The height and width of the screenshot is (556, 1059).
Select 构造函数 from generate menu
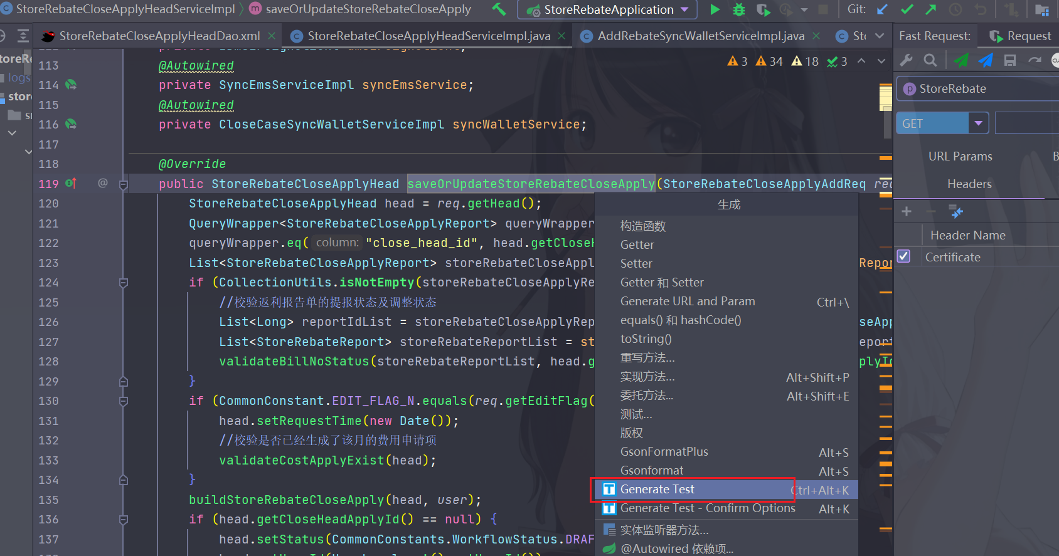(726, 226)
